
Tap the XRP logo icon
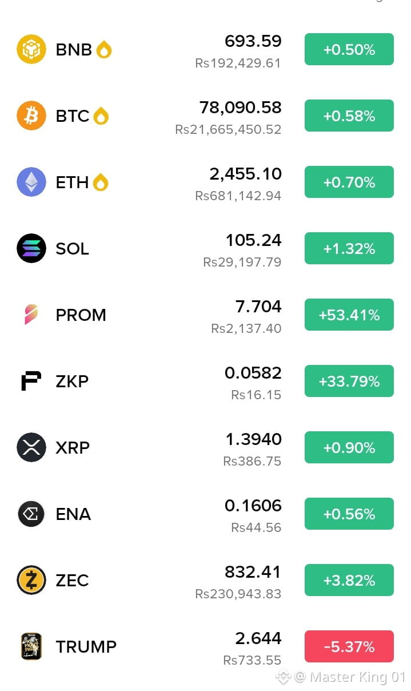pyautogui.click(x=31, y=447)
